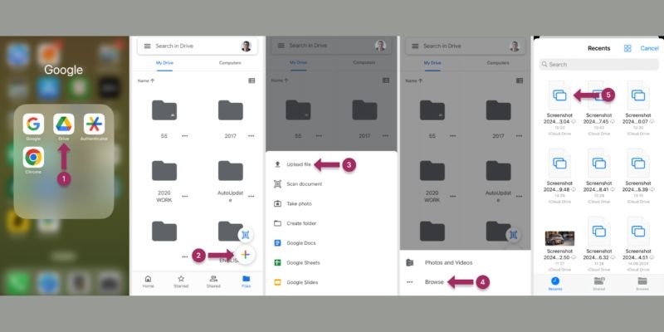Tap scan button on the Browse option screen
Image resolution: width=664 pixels, height=332 pixels.
[513, 235]
